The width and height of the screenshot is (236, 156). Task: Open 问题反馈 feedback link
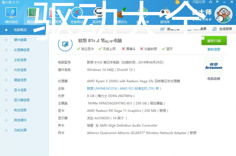[x=199, y=2]
